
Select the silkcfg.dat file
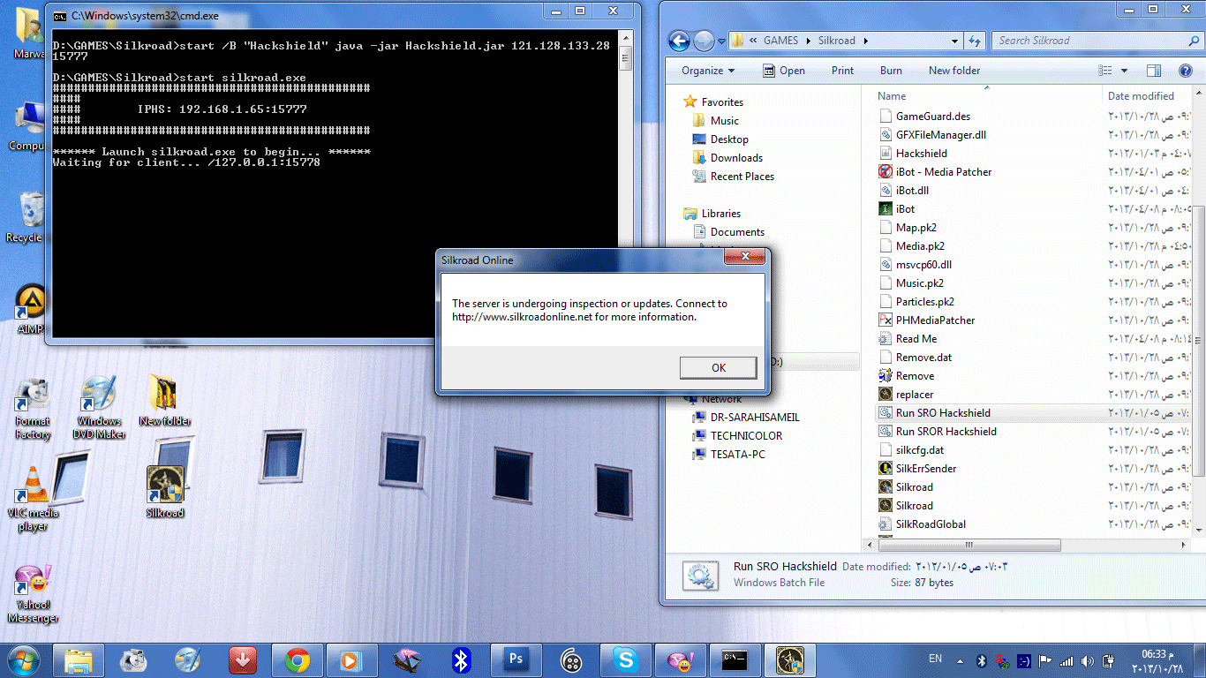point(912,449)
